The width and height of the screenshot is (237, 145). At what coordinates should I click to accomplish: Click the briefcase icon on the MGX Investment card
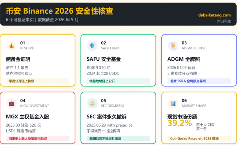pos(12,103)
